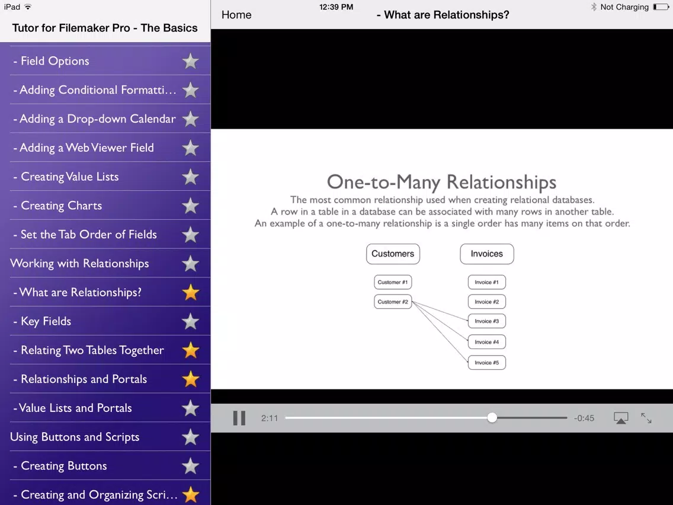Click the video progress slider knob

click(492, 417)
